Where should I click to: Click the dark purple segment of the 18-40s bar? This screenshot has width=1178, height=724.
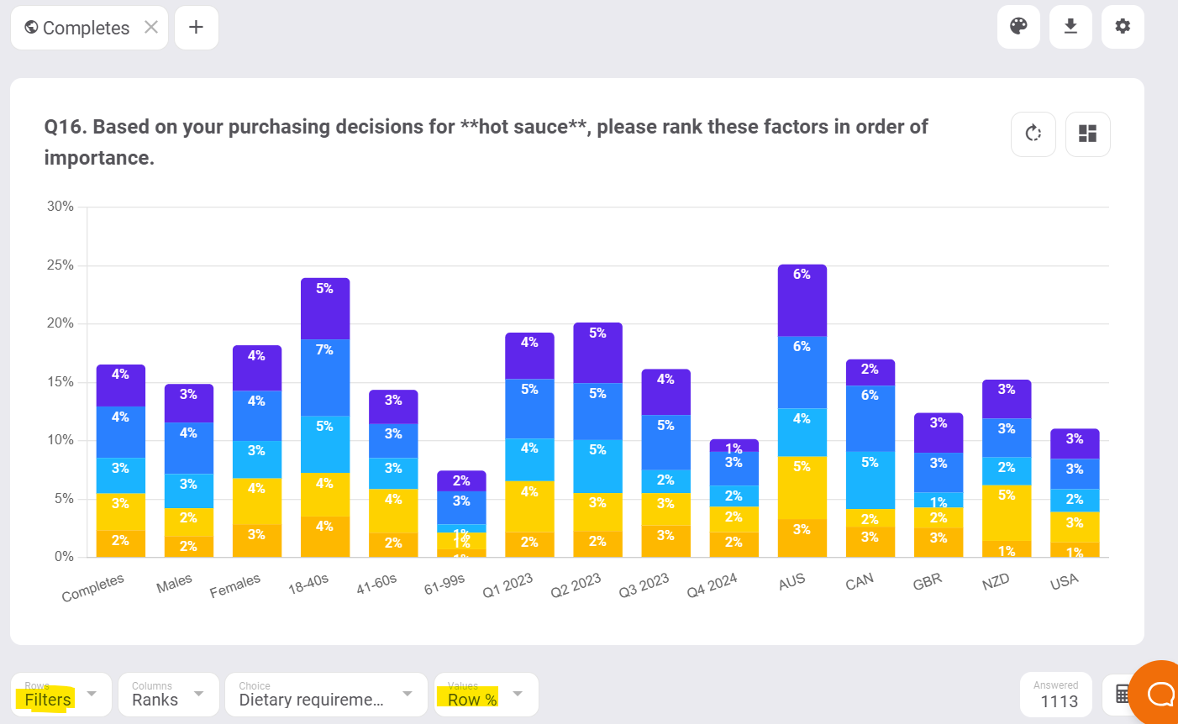pos(324,307)
